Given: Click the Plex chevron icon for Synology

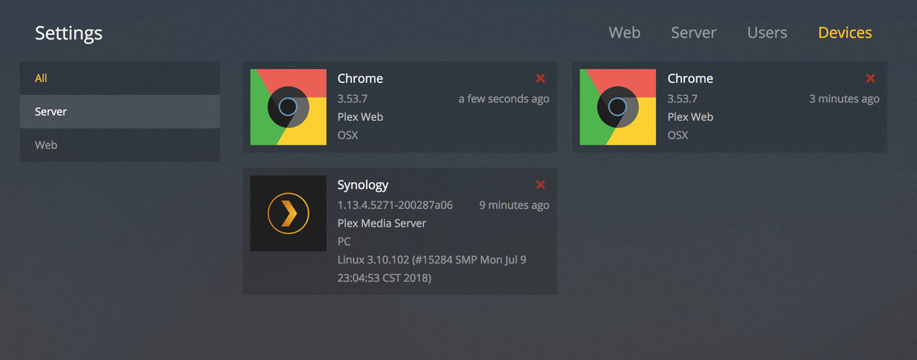Looking at the screenshot, I should coord(288,213).
